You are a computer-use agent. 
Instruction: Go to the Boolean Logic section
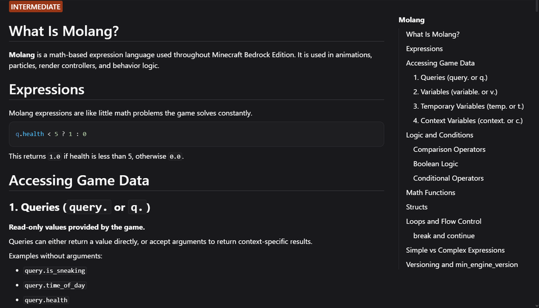(435, 163)
